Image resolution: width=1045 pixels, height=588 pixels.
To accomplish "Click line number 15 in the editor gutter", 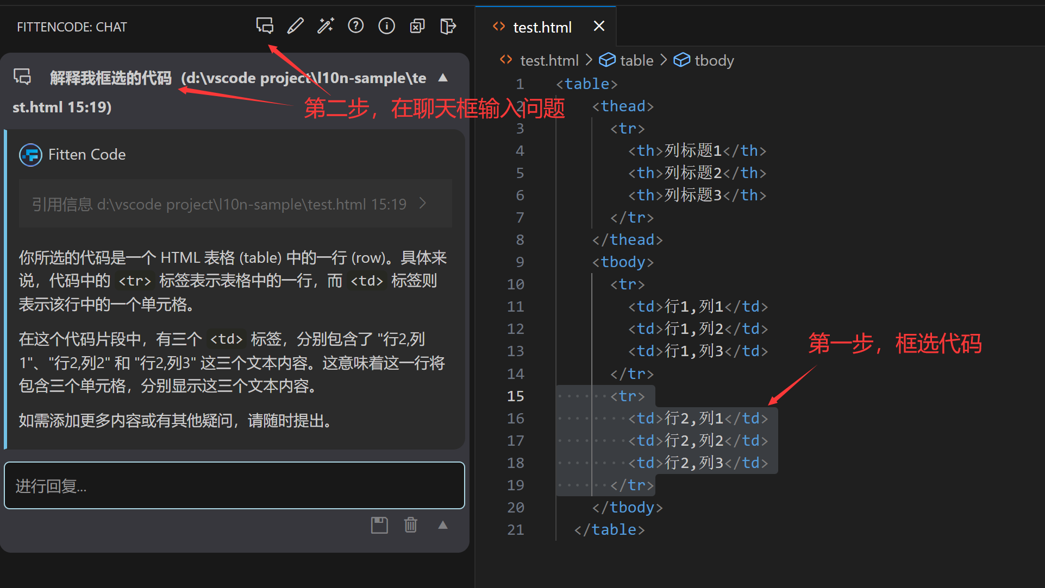I will pyautogui.click(x=515, y=396).
